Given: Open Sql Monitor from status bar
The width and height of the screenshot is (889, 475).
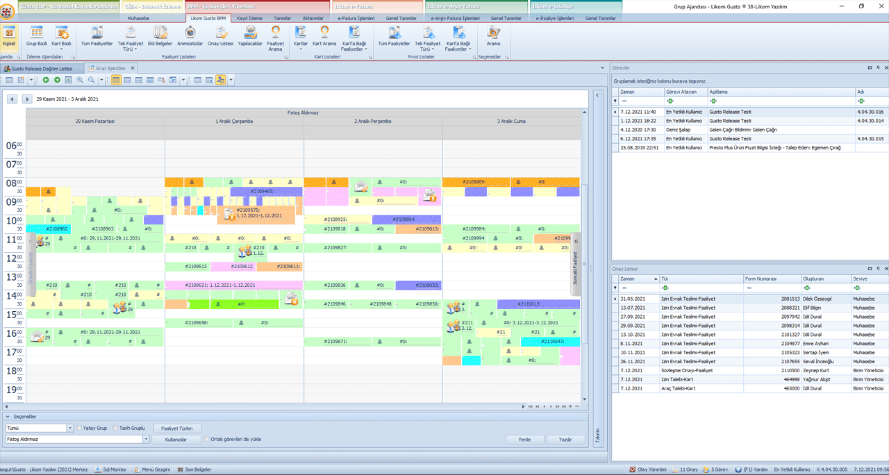Looking at the screenshot, I should coord(110,469).
